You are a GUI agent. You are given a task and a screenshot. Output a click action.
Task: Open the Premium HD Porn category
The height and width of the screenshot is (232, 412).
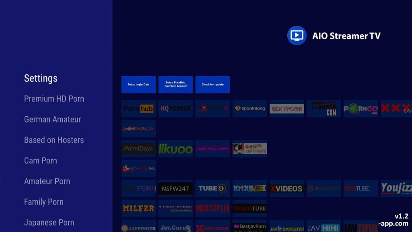pos(54,99)
